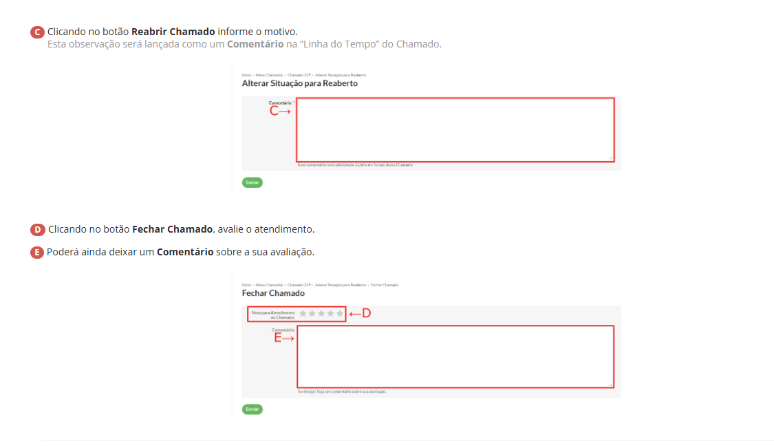Click the second rating star

[312, 314]
